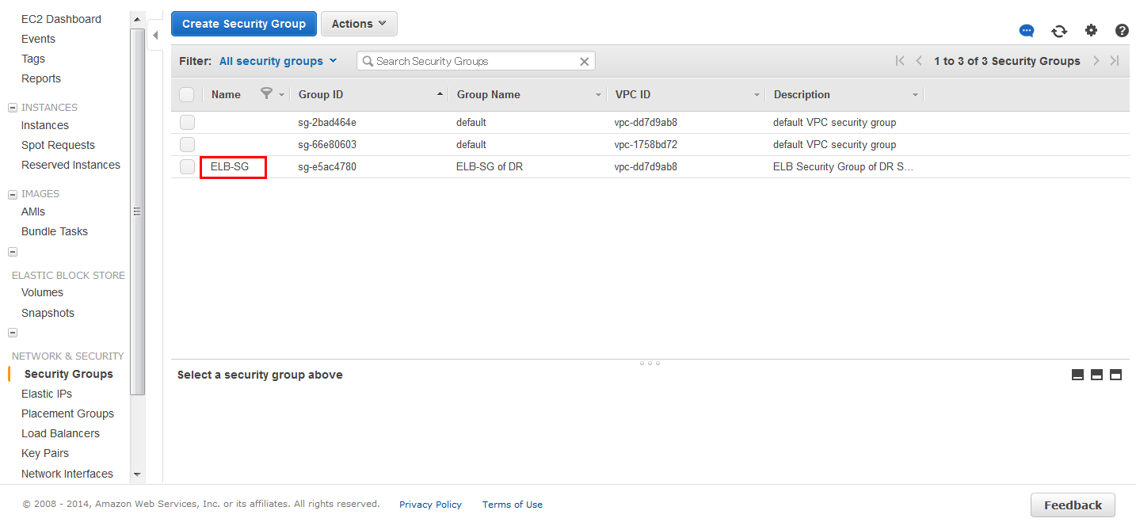
Task: Collapse the left navigation sidebar arrow
Action: pos(155,36)
